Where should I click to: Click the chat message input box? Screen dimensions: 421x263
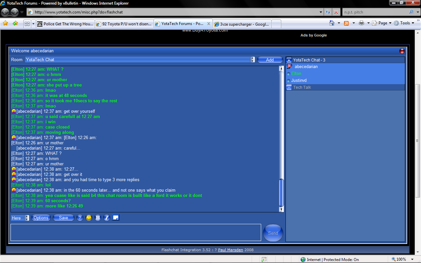[x=136, y=232]
